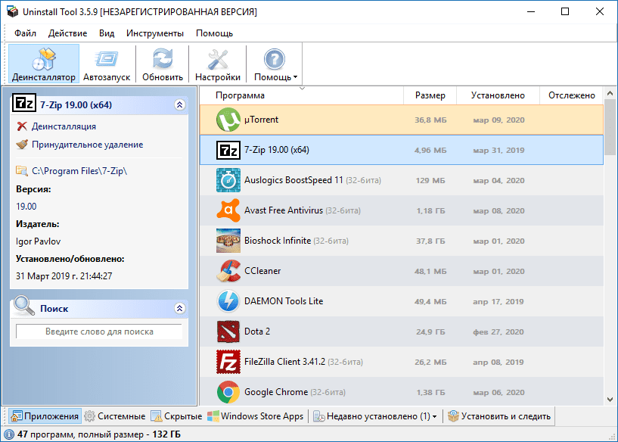Select the CCleaner name text

[262, 271]
